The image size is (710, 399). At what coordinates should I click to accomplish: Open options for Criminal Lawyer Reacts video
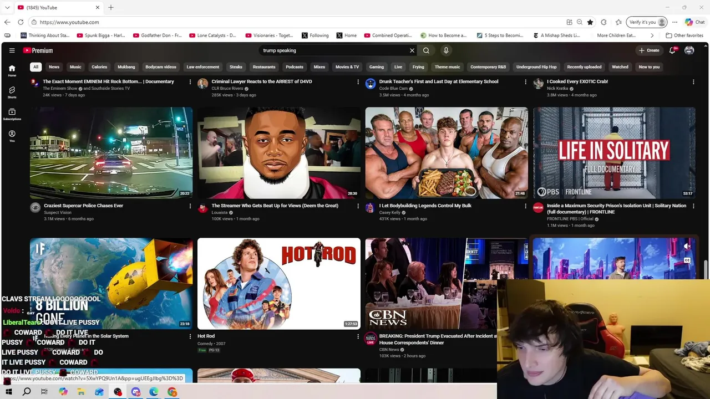pyautogui.click(x=358, y=82)
